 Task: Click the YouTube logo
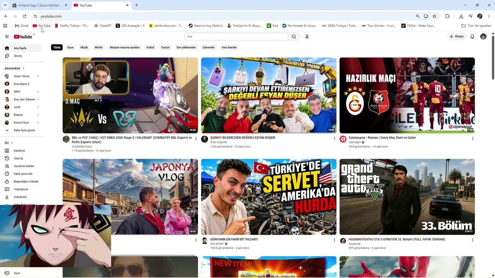[23, 37]
